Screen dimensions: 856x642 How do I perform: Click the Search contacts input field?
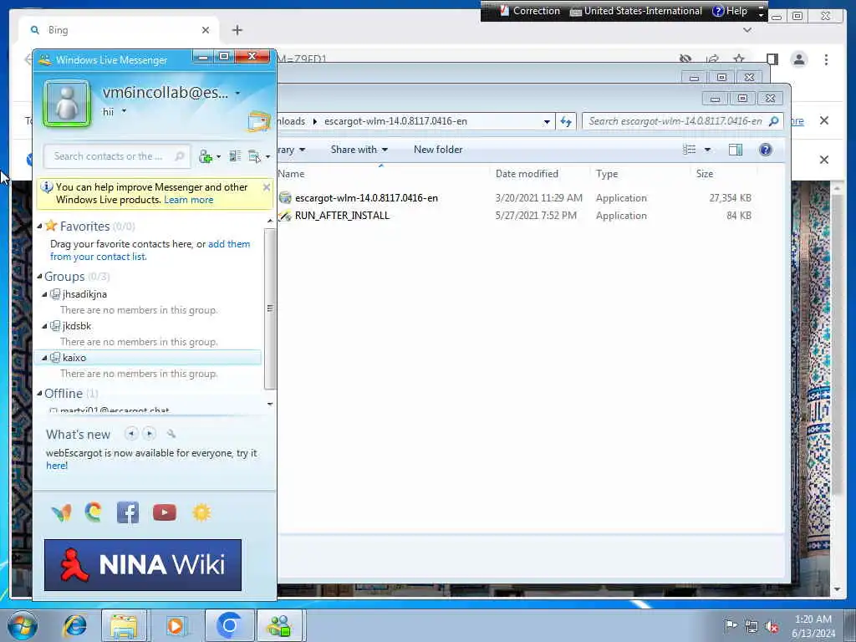pos(117,156)
